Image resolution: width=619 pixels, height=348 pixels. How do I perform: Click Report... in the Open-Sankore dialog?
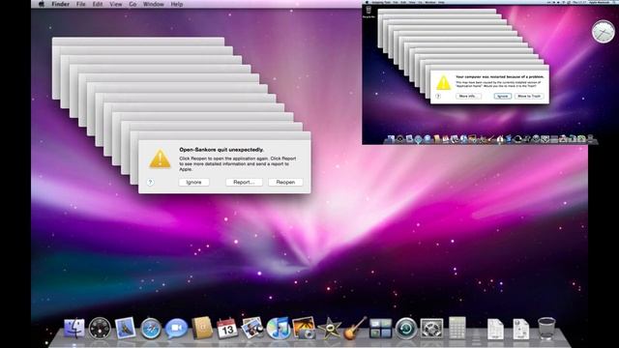point(244,183)
